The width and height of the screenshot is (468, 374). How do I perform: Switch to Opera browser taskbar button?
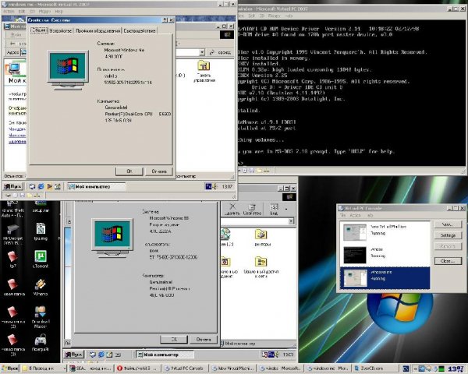[x=137, y=369]
